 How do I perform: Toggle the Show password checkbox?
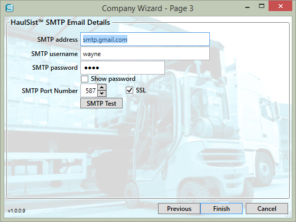pos(85,79)
